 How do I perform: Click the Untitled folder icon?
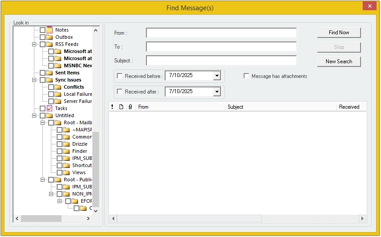point(50,115)
